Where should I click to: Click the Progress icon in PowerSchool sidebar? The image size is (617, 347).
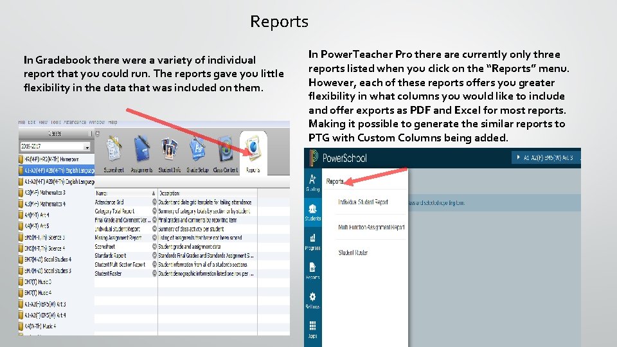tap(313, 242)
